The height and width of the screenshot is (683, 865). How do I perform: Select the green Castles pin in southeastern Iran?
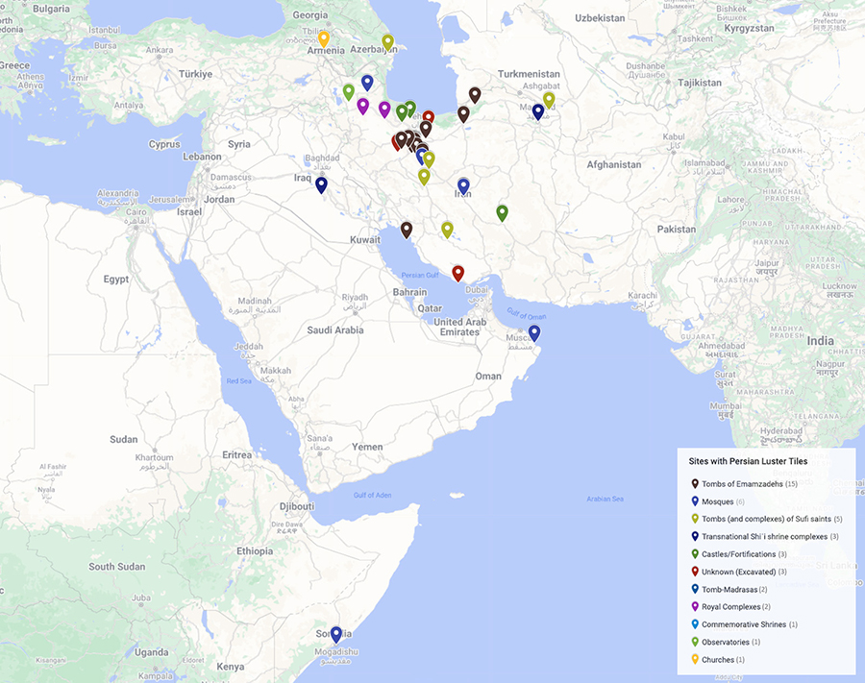pyautogui.click(x=501, y=212)
